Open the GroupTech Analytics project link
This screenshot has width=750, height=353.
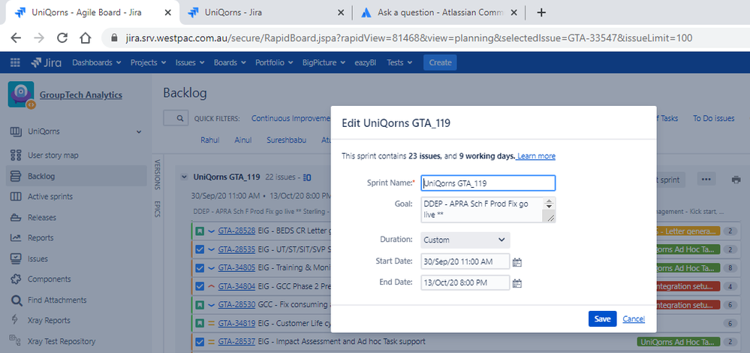pos(81,95)
